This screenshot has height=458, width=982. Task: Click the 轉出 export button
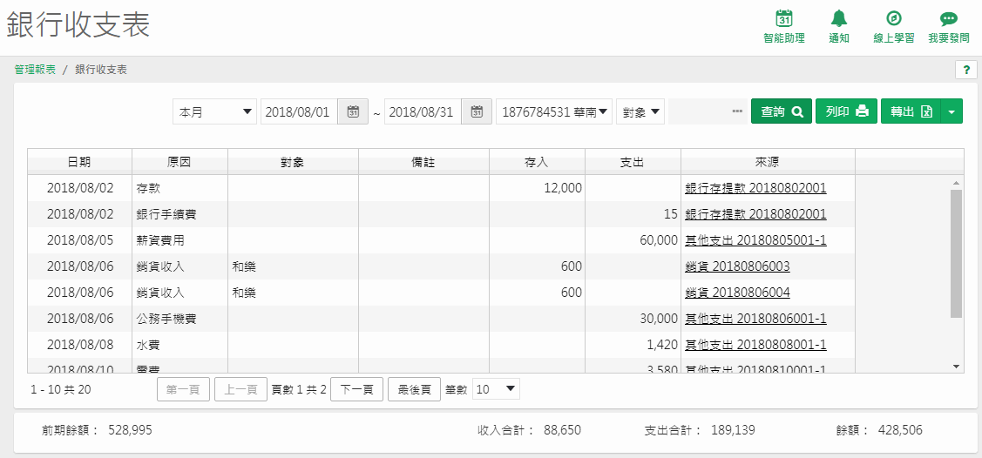tap(911, 112)
